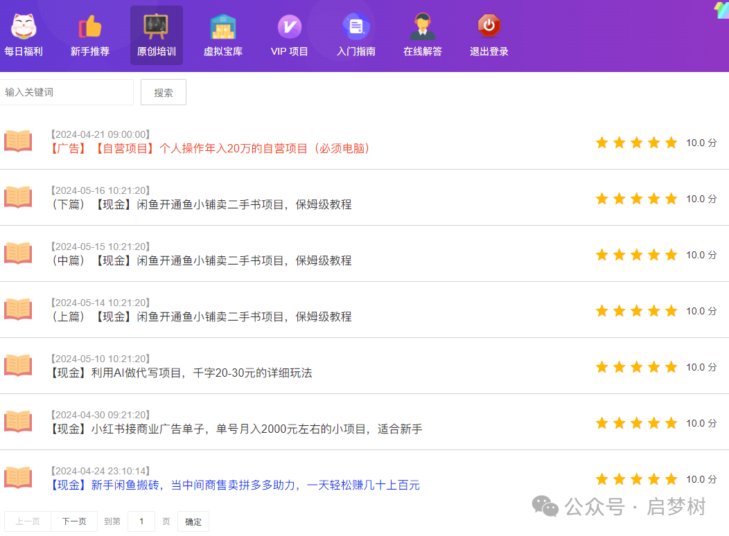Open the 入门指南 document icon

click(356, 26)
